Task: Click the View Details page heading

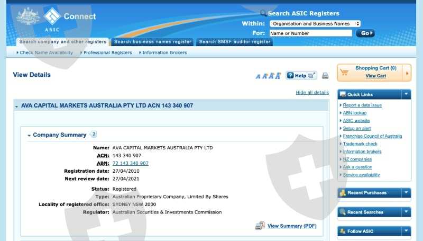Action: point(32,75)
